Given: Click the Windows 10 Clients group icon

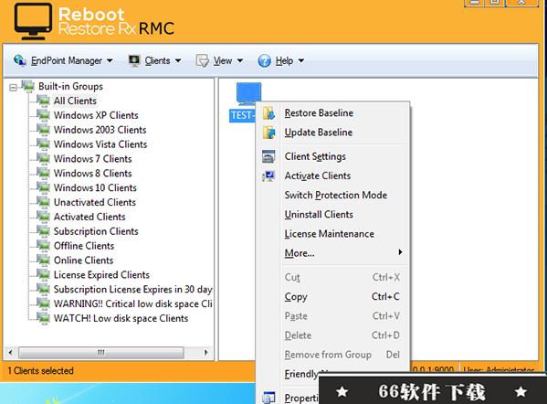Looking at the screenshot, I should click(x=44, y=188).
